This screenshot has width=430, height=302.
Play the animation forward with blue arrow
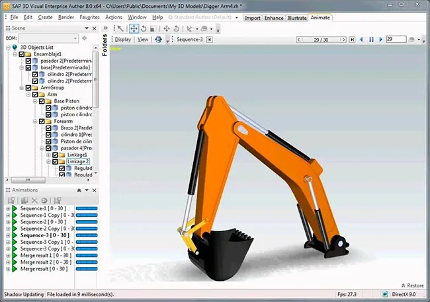click(x=380, y=40)
